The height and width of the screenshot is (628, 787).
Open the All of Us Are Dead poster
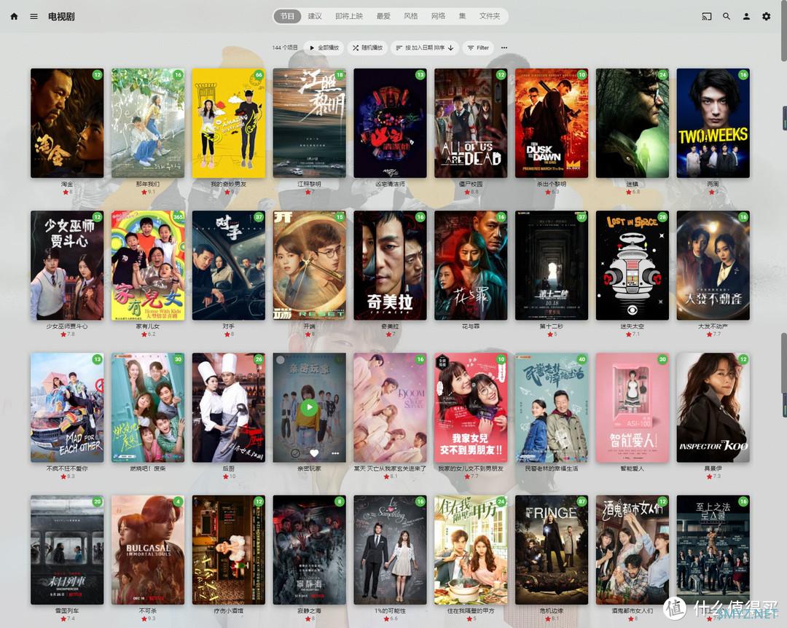click(x=471, y=123)
